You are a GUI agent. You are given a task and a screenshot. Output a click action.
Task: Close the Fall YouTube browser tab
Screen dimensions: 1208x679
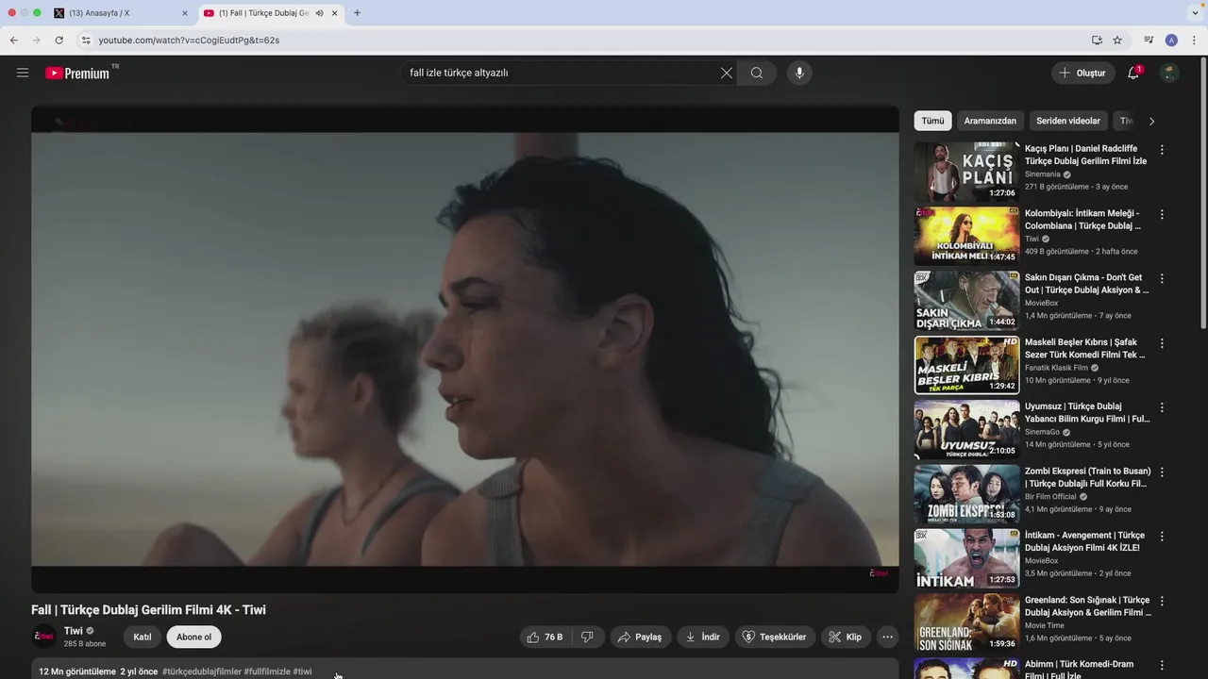[334, 13]
